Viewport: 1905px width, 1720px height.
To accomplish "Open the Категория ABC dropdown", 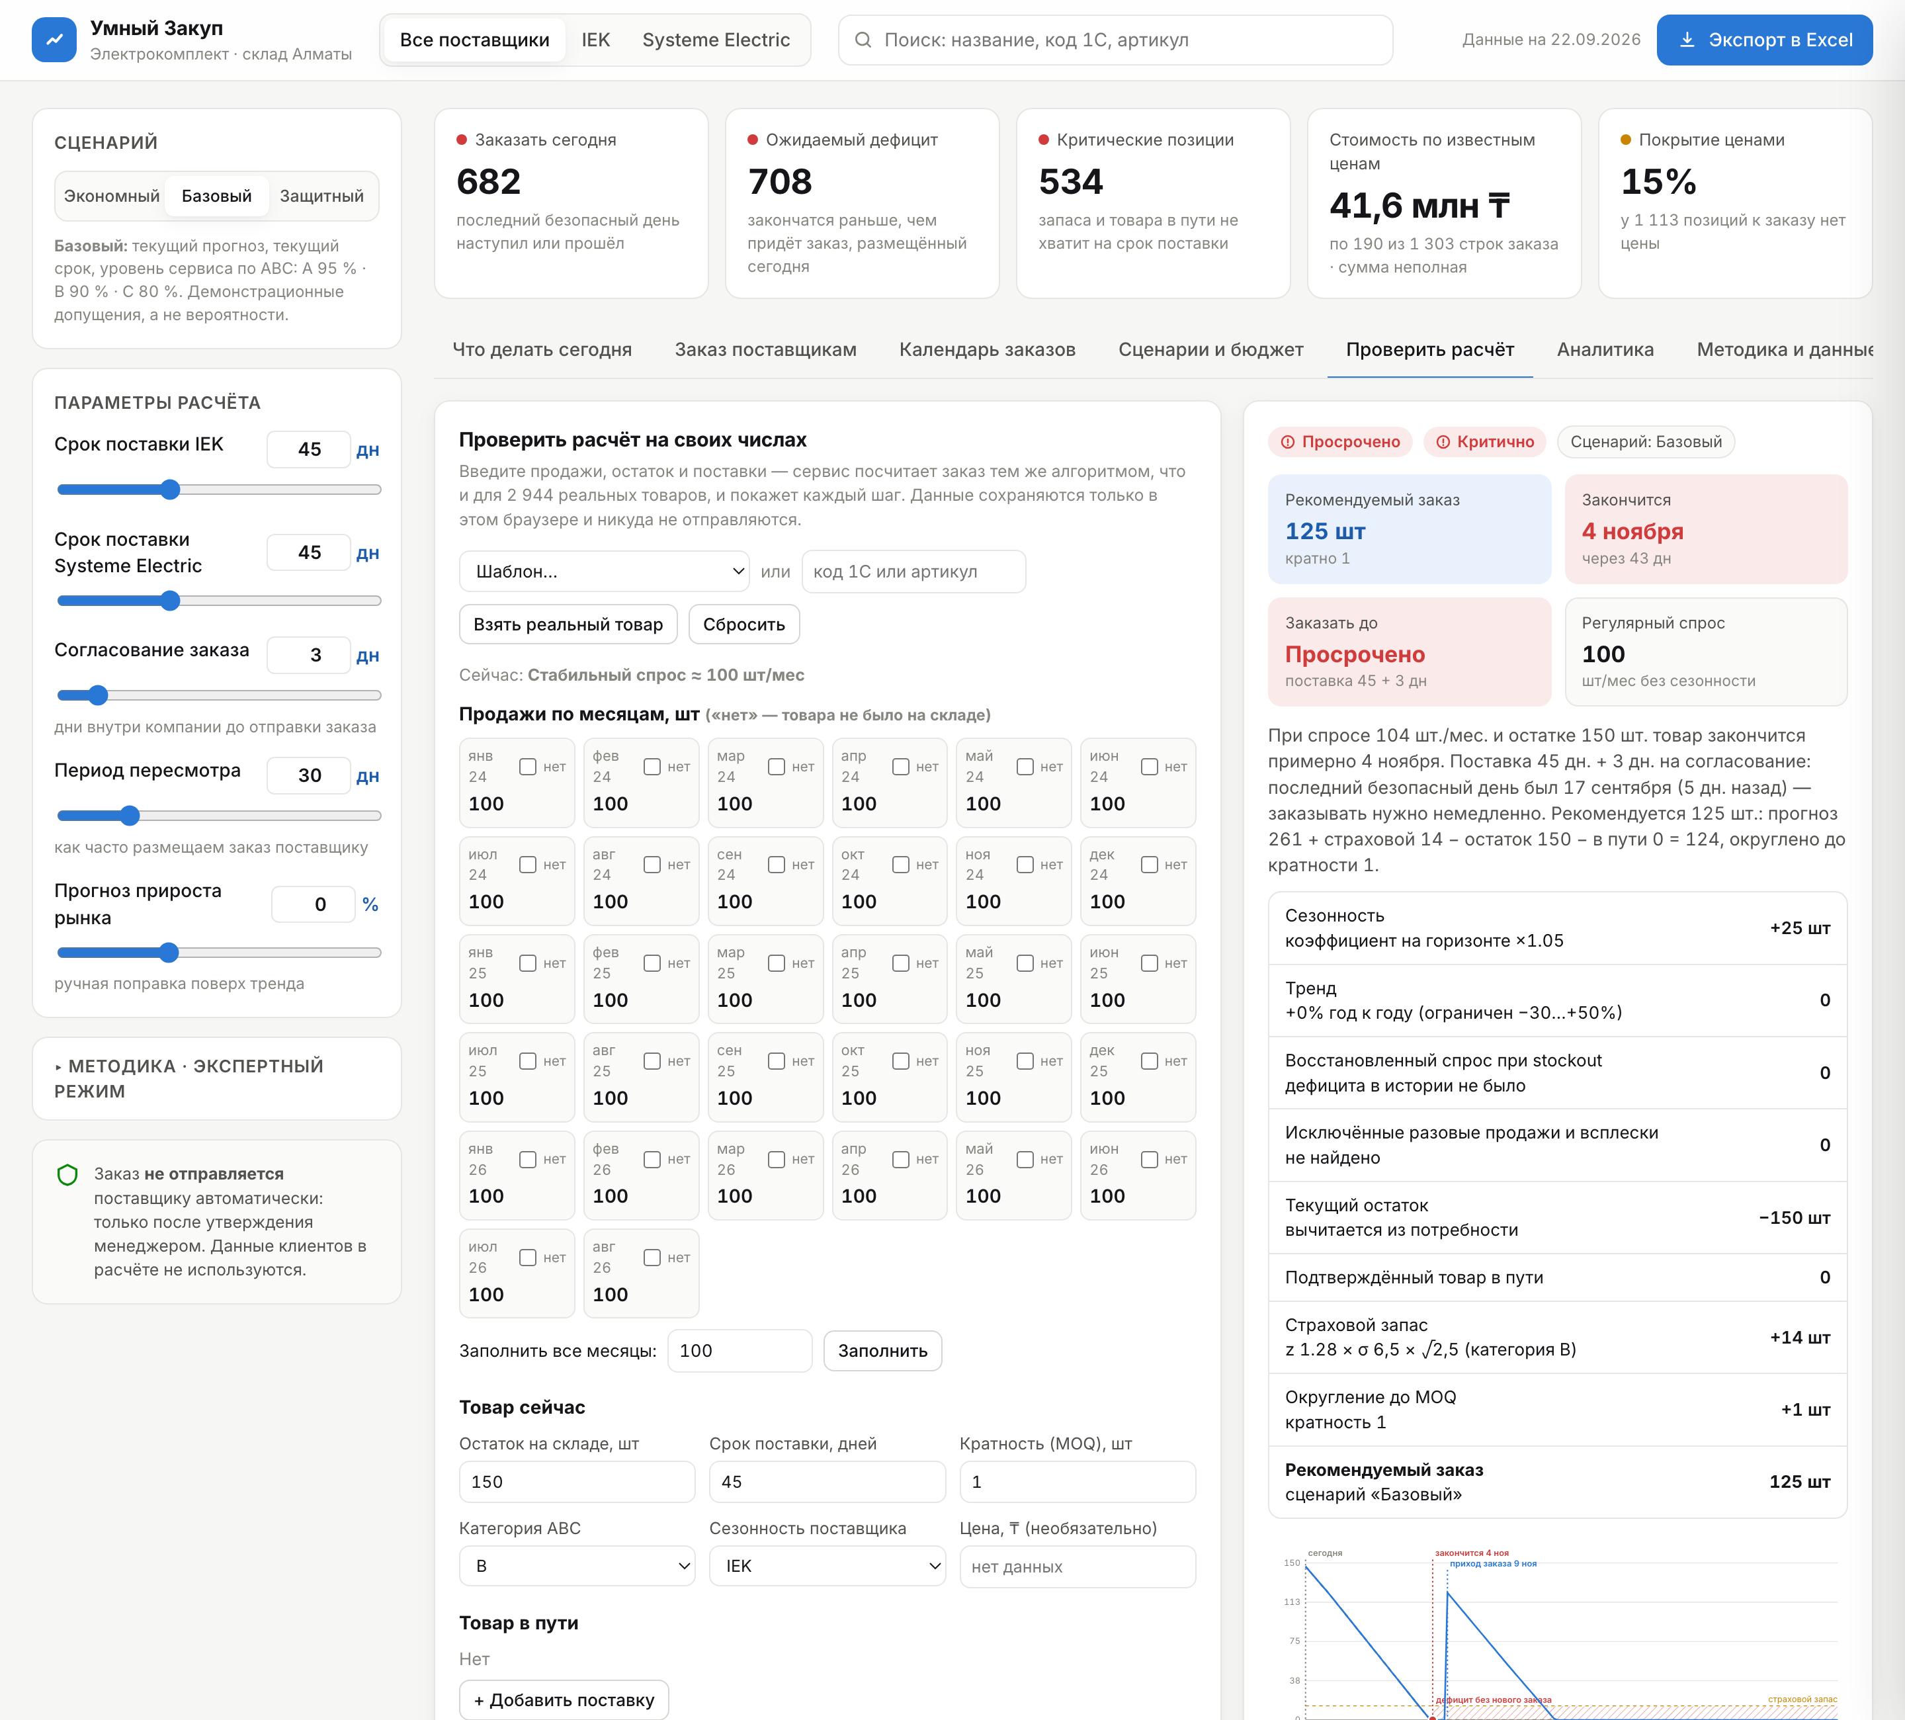I will point(577,1566).
